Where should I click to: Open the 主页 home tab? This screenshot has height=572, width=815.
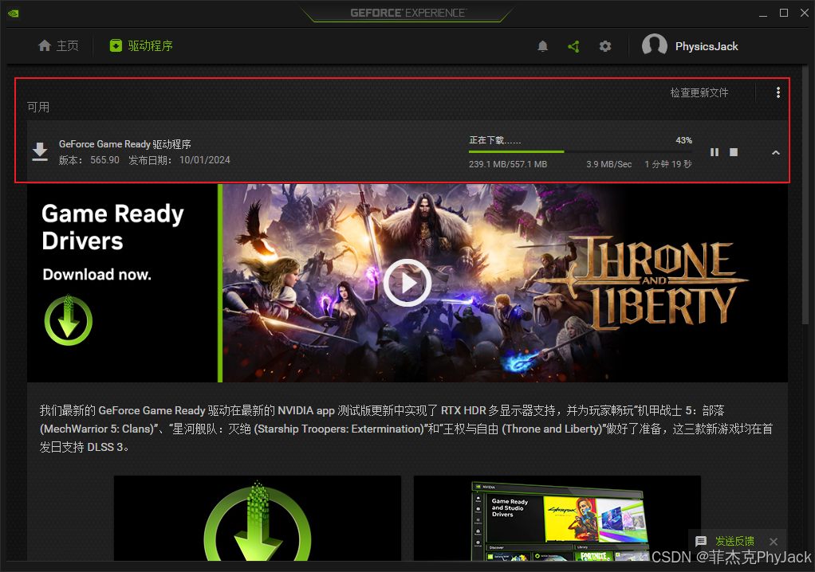click(58, 45)
